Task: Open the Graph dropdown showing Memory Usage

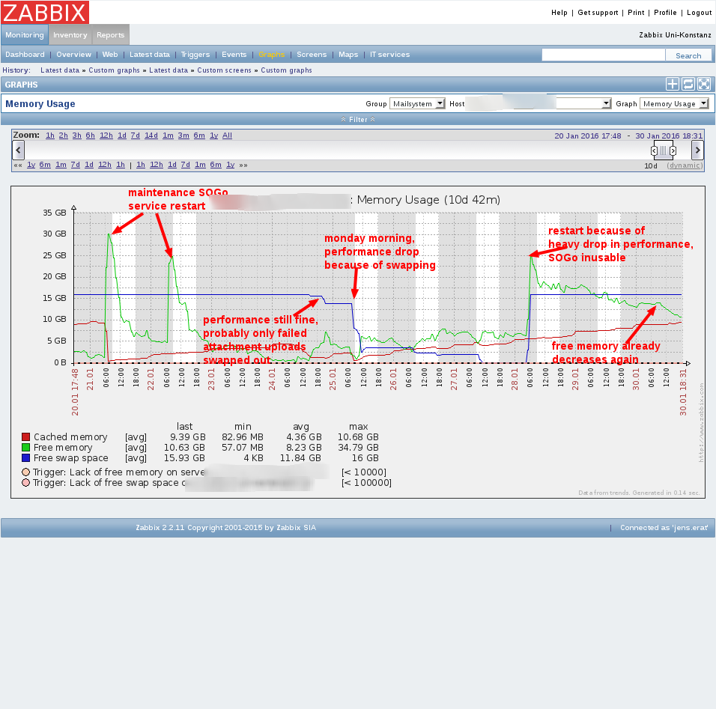Action: [x=673, y=104]
